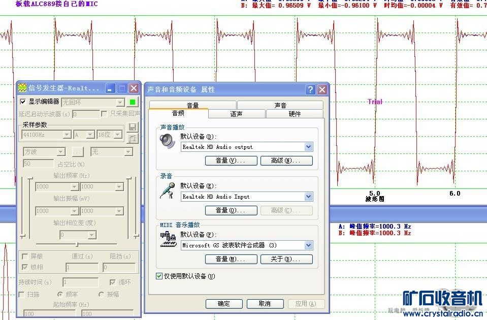This screenshot has width=487, height=320.
Task: Click the horizontal phase slider thumb
Action: (77, 244)
